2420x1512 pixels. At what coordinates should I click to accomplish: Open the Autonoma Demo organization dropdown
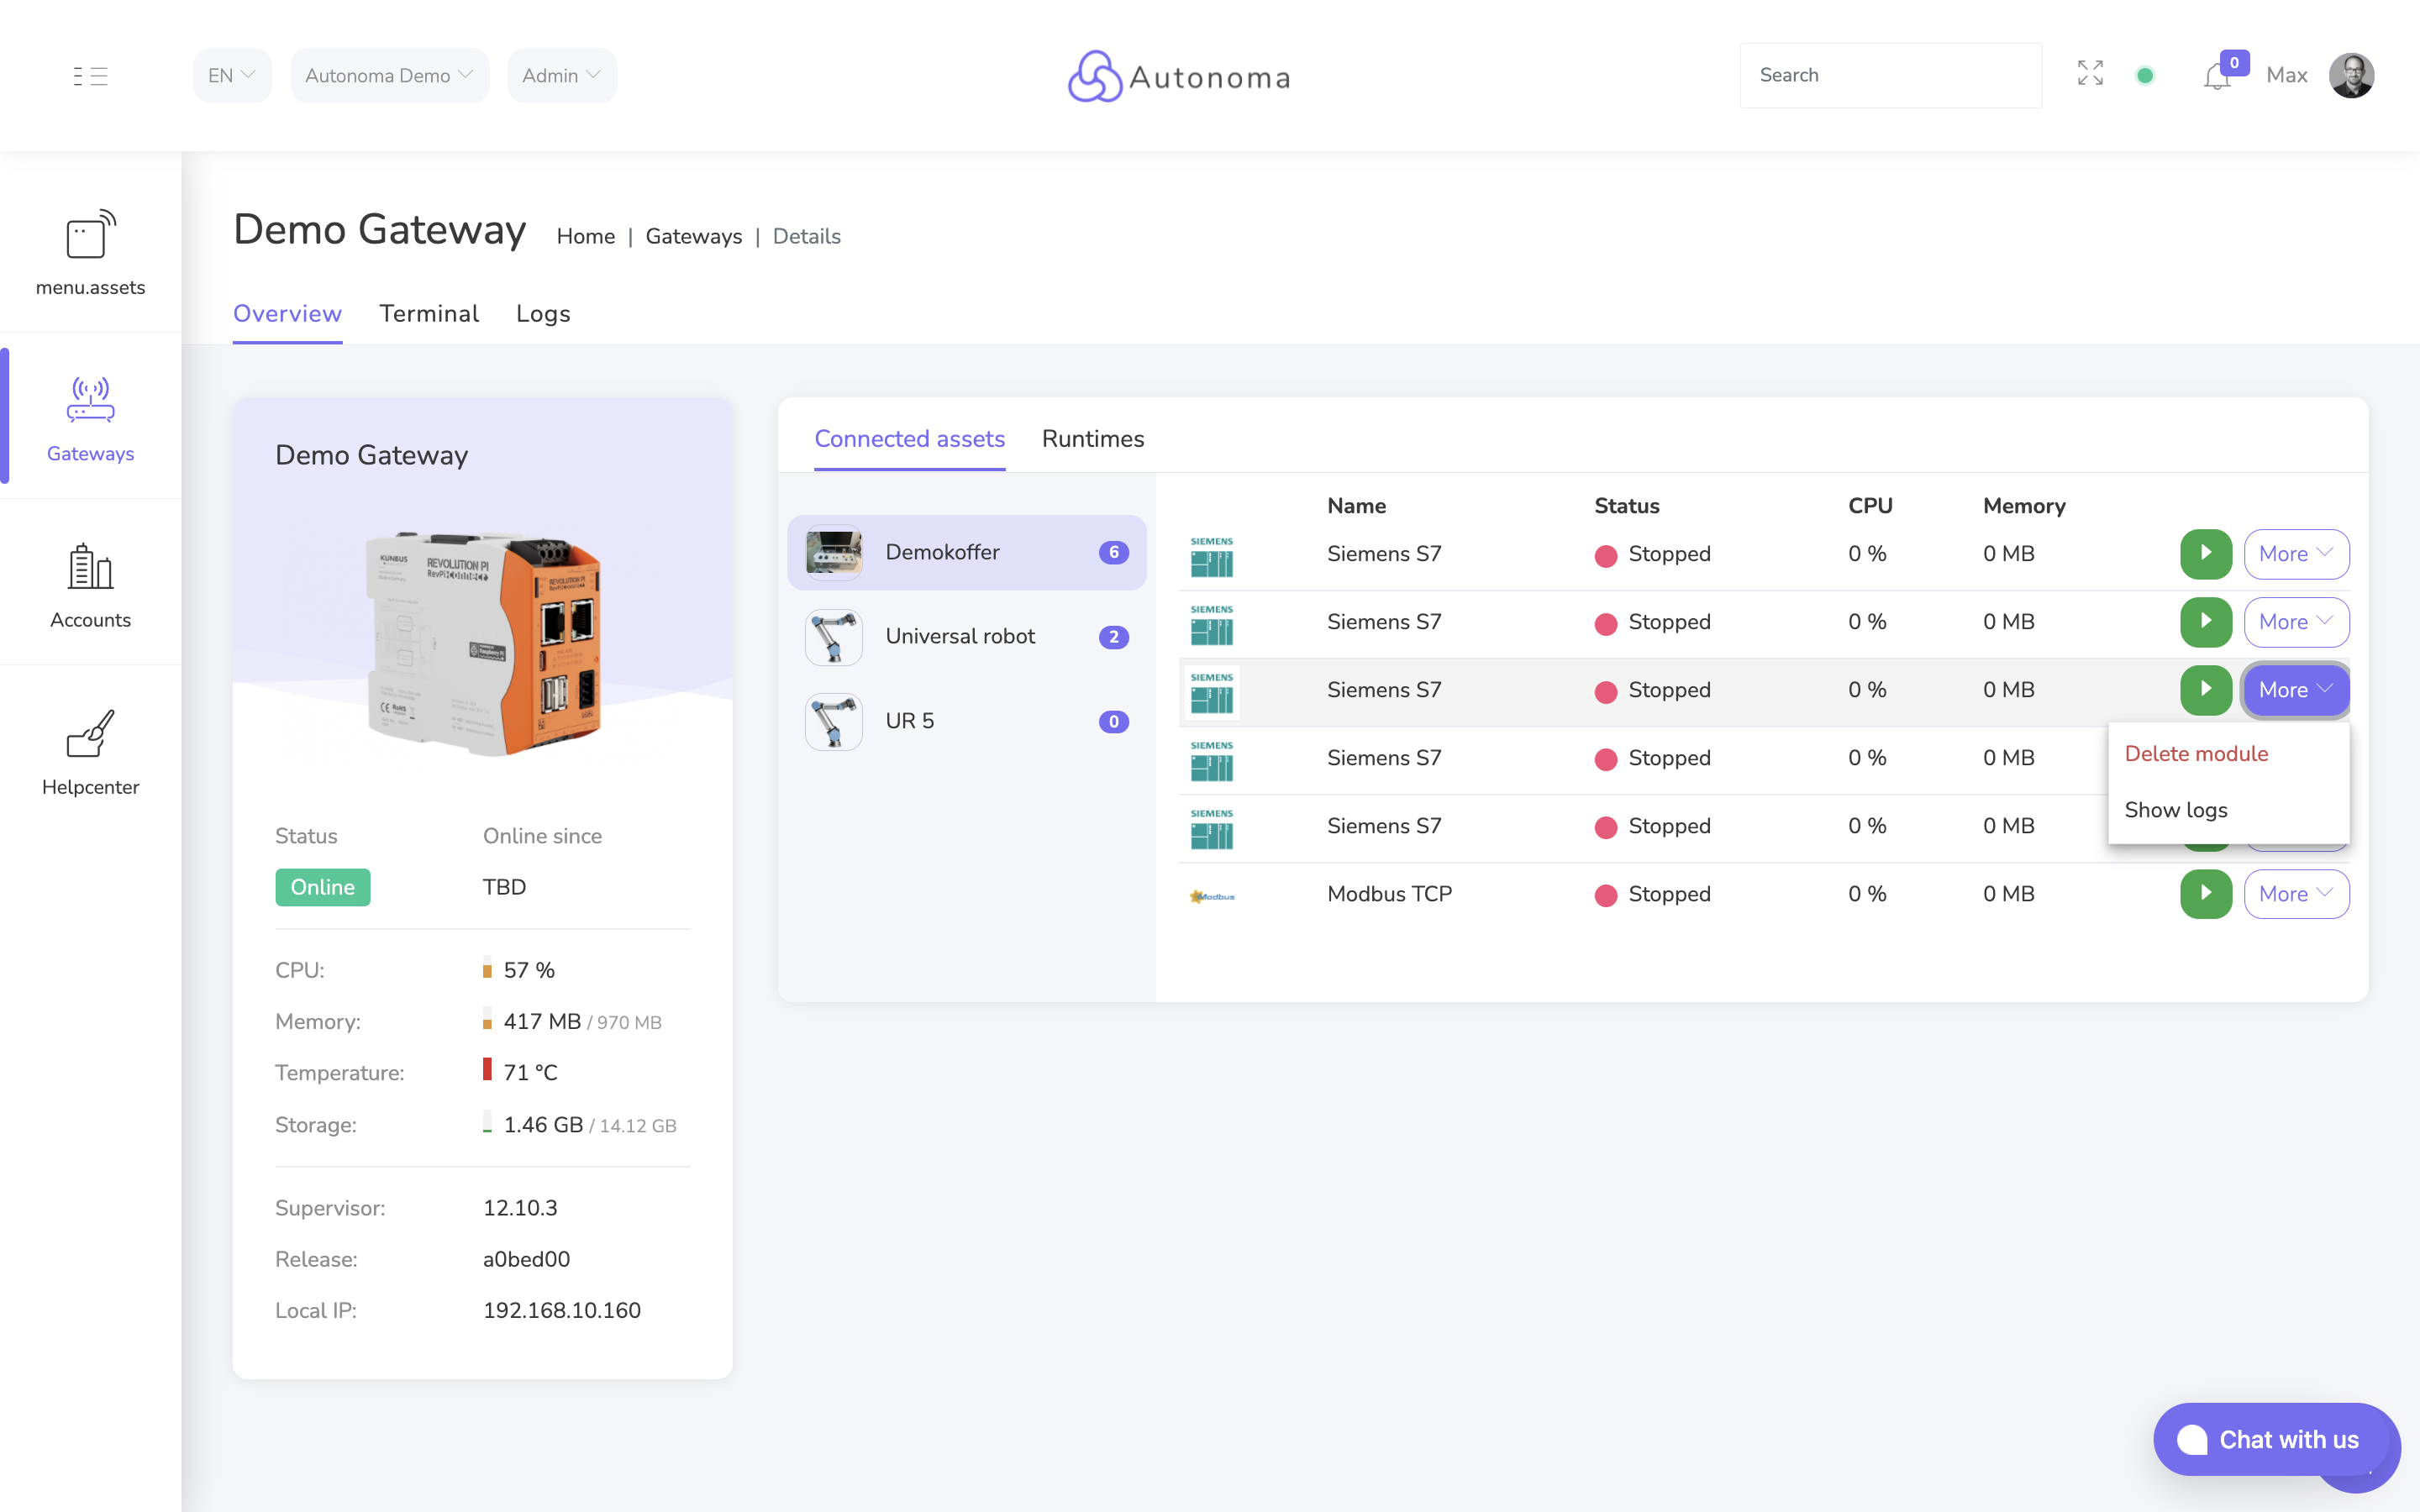389,75
